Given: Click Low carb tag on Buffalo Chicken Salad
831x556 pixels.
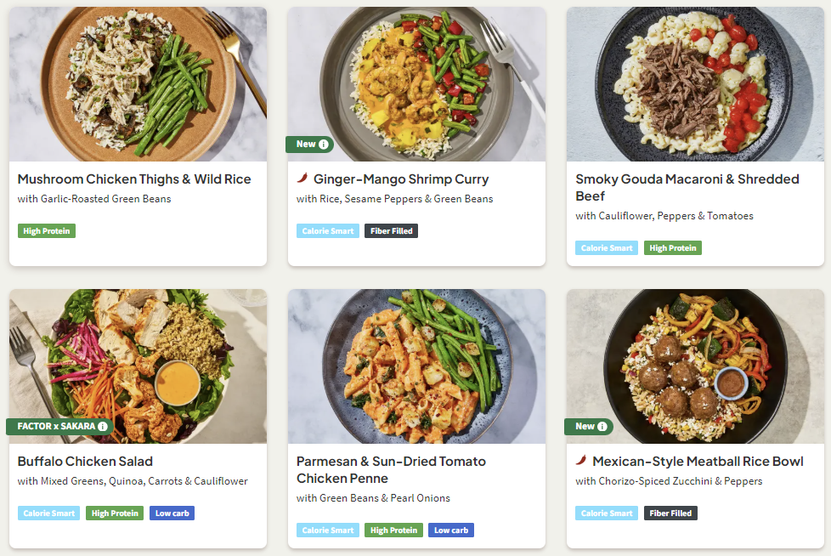Looking at the screenshot, I should pos(172,513).
